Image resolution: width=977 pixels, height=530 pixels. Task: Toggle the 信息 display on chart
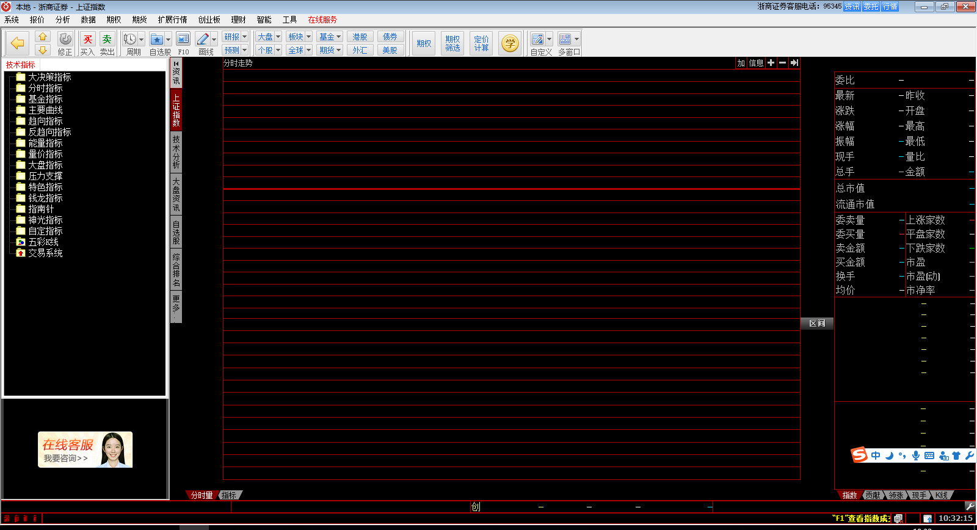pyautogui.click(x=756, y=63)
